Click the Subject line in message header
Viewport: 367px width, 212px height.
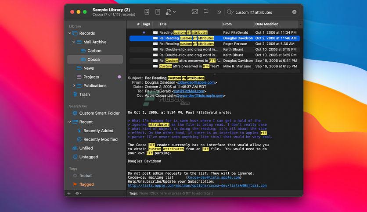[166, 78]
